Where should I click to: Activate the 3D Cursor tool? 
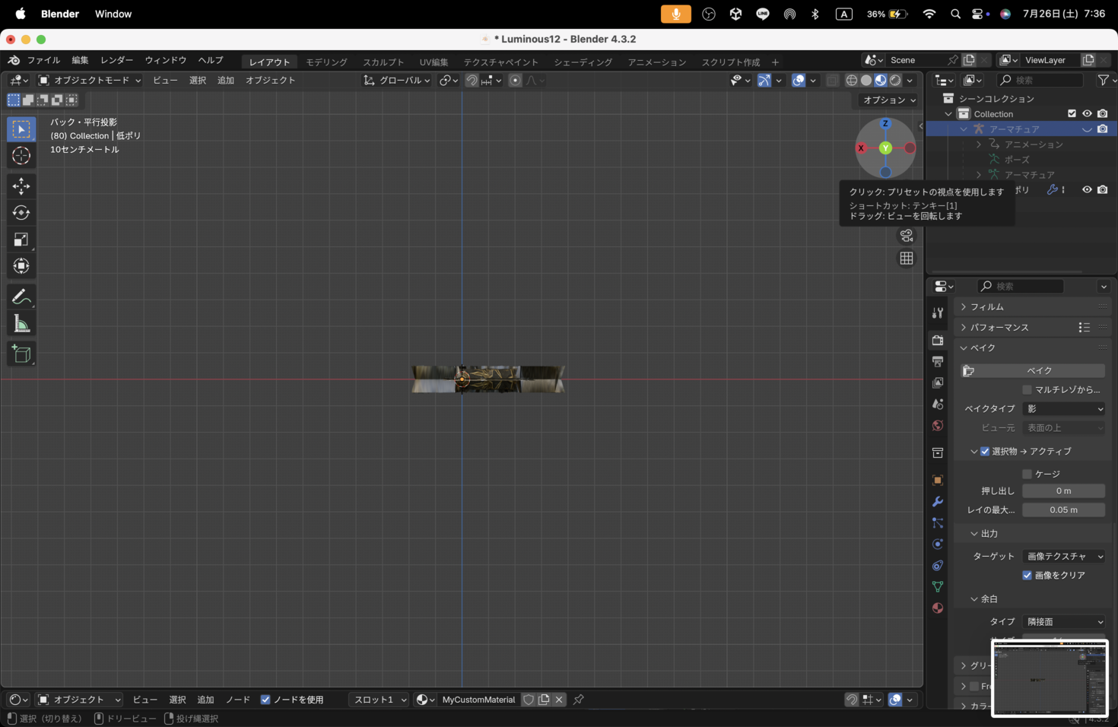pos(21,156)
